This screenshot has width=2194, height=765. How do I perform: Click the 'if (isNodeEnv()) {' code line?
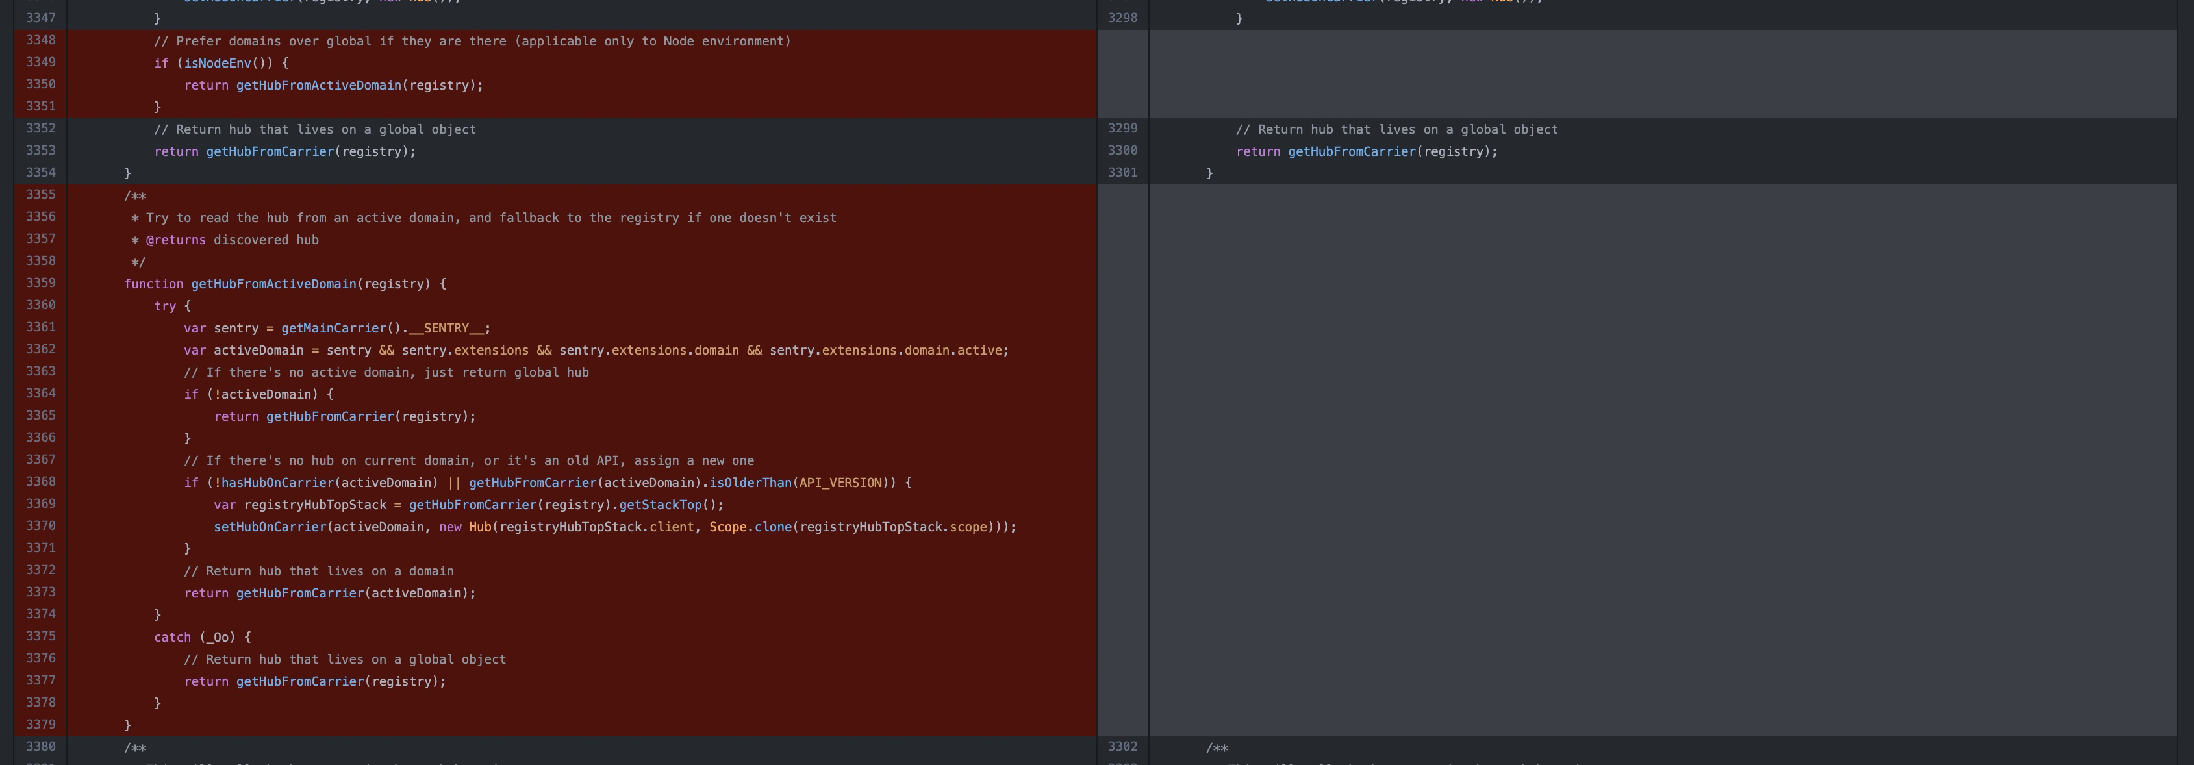pos(221,63)
